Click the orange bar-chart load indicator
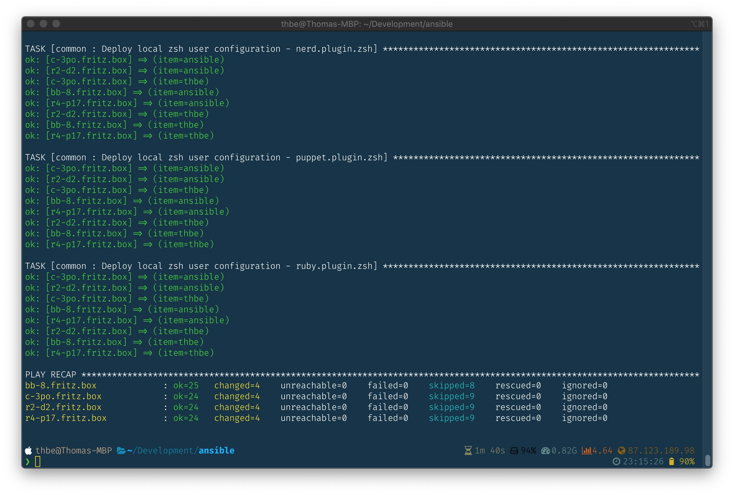 (586, 450)
